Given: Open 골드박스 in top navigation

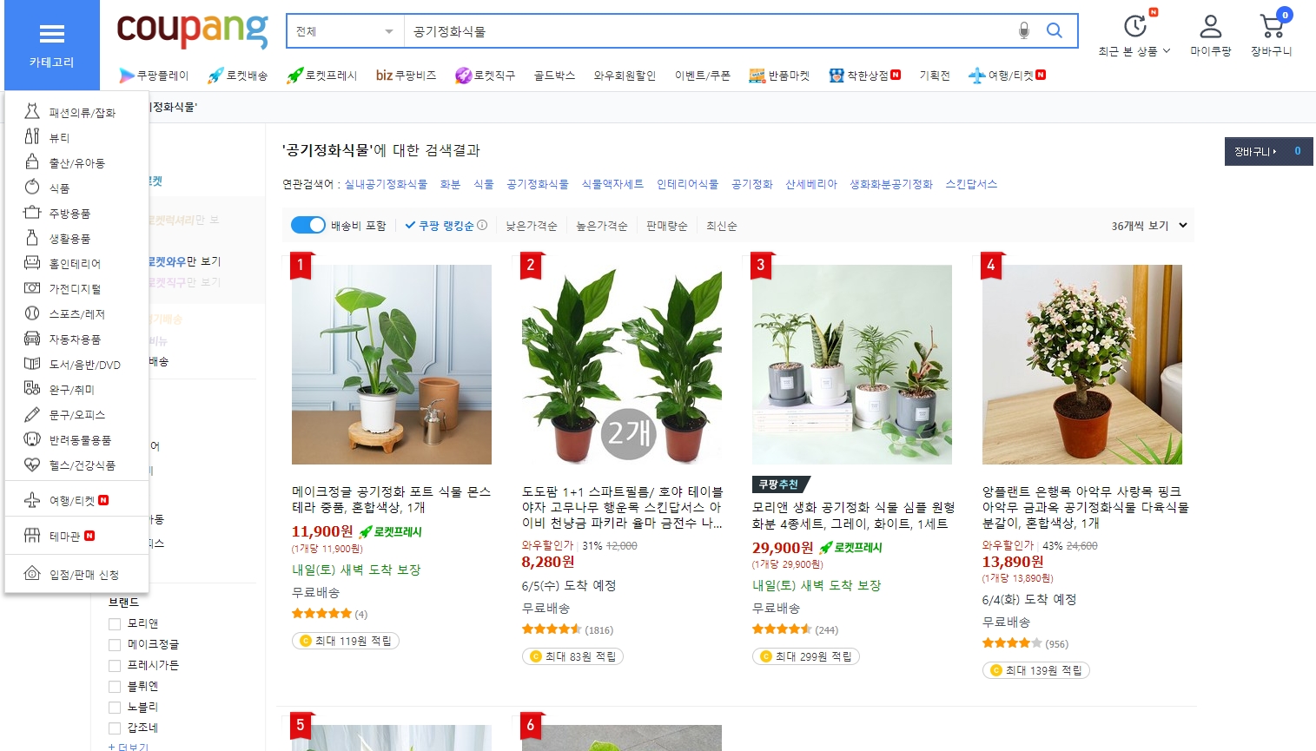Looking at the screenshot, I should click(554, 76).
